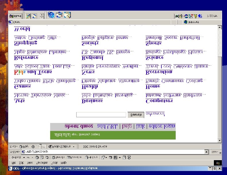Launch Internet Explorer from Quick Launch
Image resolution: width=227 pixels, height=175 pixels.
tap(51, 15)
